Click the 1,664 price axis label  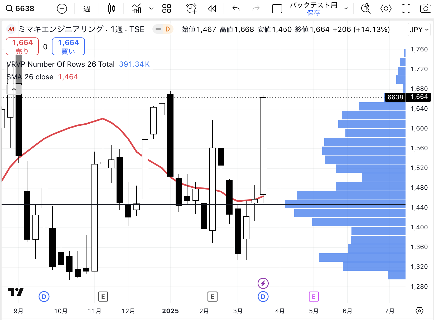[x=419, y=97]
